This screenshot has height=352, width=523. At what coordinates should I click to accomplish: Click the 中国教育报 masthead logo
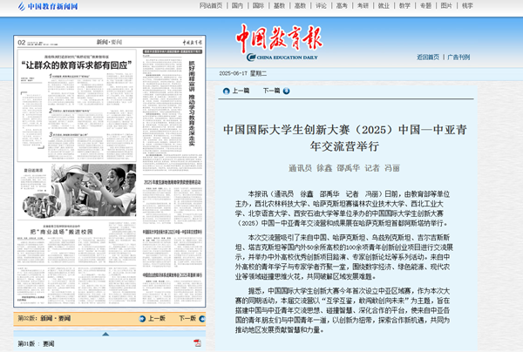pos(280,43)
